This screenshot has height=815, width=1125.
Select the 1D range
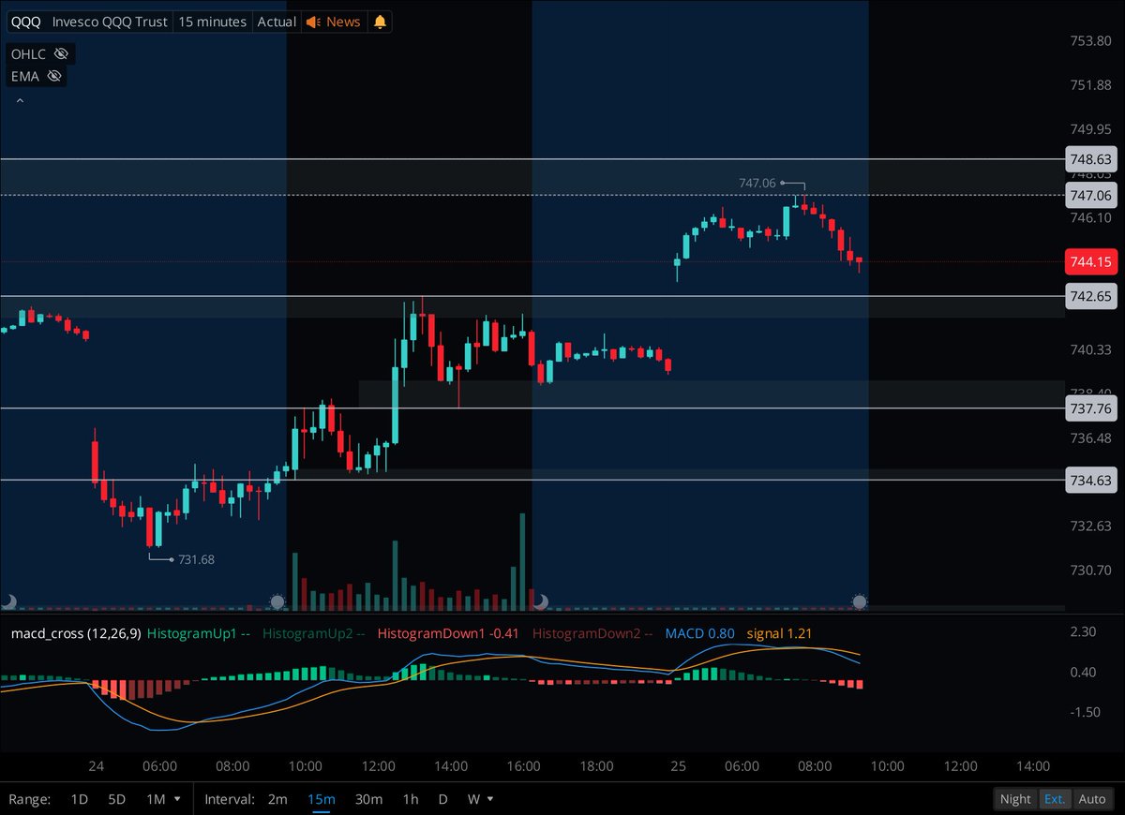80,799
